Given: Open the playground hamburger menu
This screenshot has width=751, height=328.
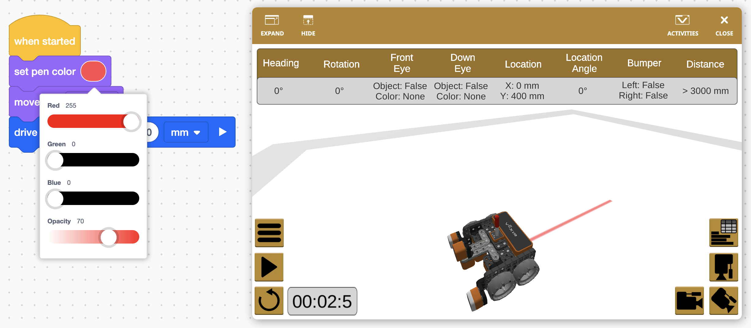Looking at the screenshot, I should click(269, 233).
